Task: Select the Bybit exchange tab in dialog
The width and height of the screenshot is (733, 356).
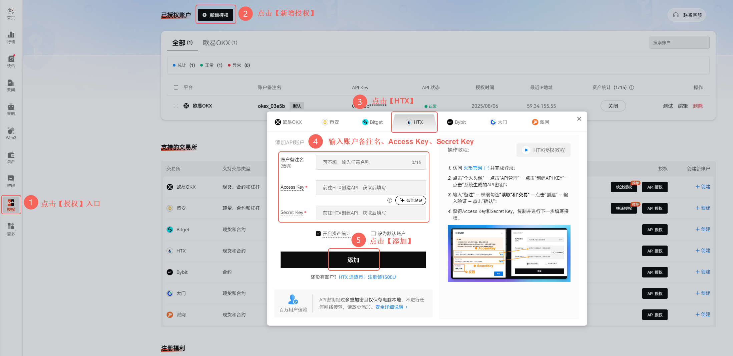Action: pyautogui.click(x=456, y=122)
